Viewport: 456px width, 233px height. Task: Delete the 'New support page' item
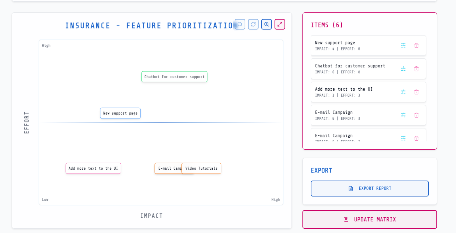pyautogui.click(x=416, y=45)
